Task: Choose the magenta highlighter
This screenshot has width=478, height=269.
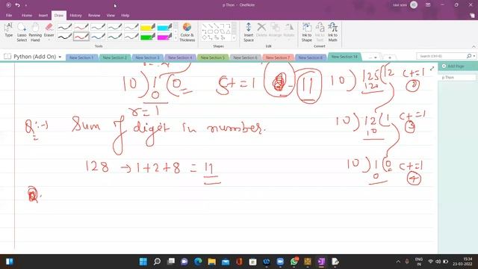Action: (164, 37)
